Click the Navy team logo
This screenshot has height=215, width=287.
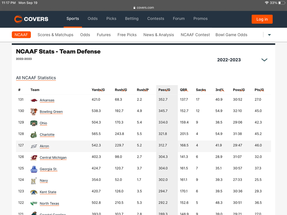tap(34, 181)
